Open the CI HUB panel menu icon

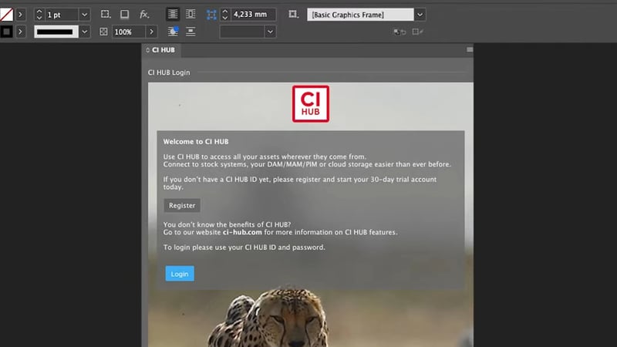click(x=470, y=49)
